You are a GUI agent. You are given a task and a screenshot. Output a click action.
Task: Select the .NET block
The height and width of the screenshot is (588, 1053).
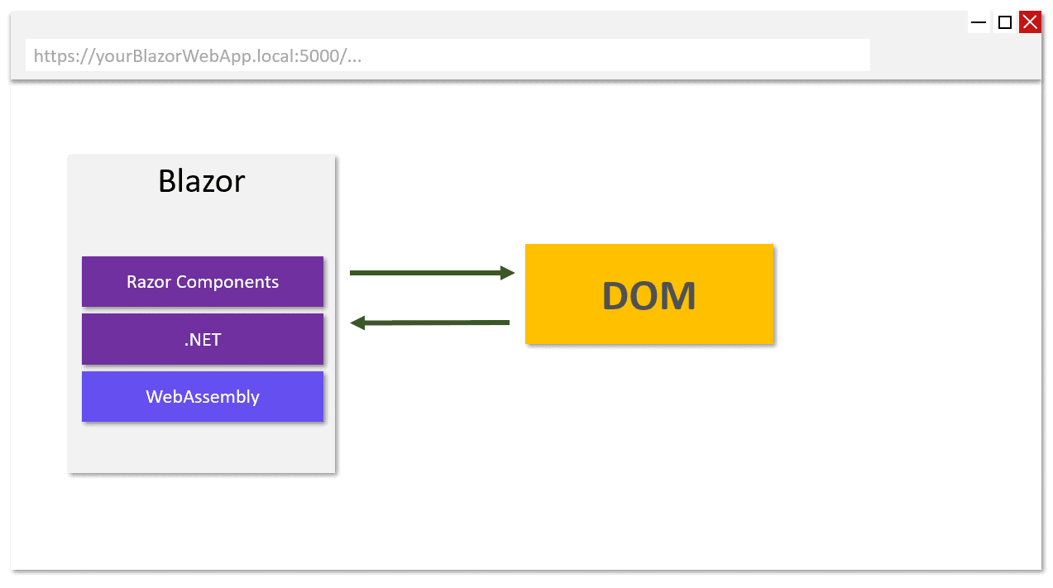202,339
